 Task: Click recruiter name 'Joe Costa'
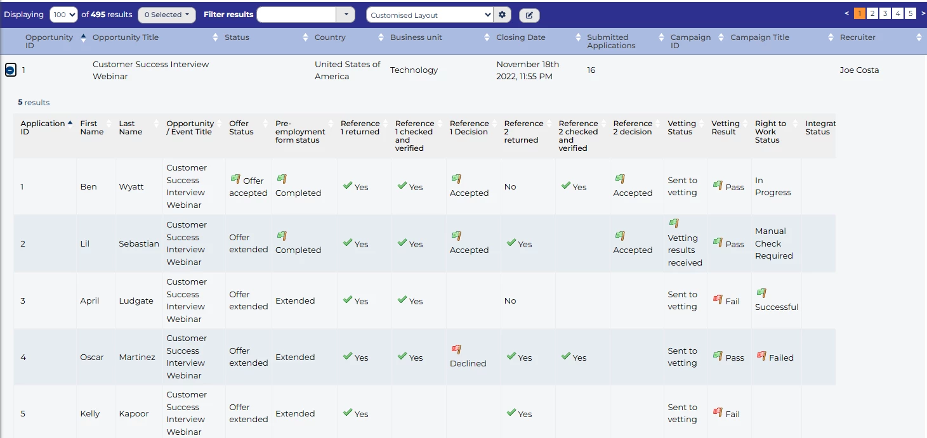859,70
